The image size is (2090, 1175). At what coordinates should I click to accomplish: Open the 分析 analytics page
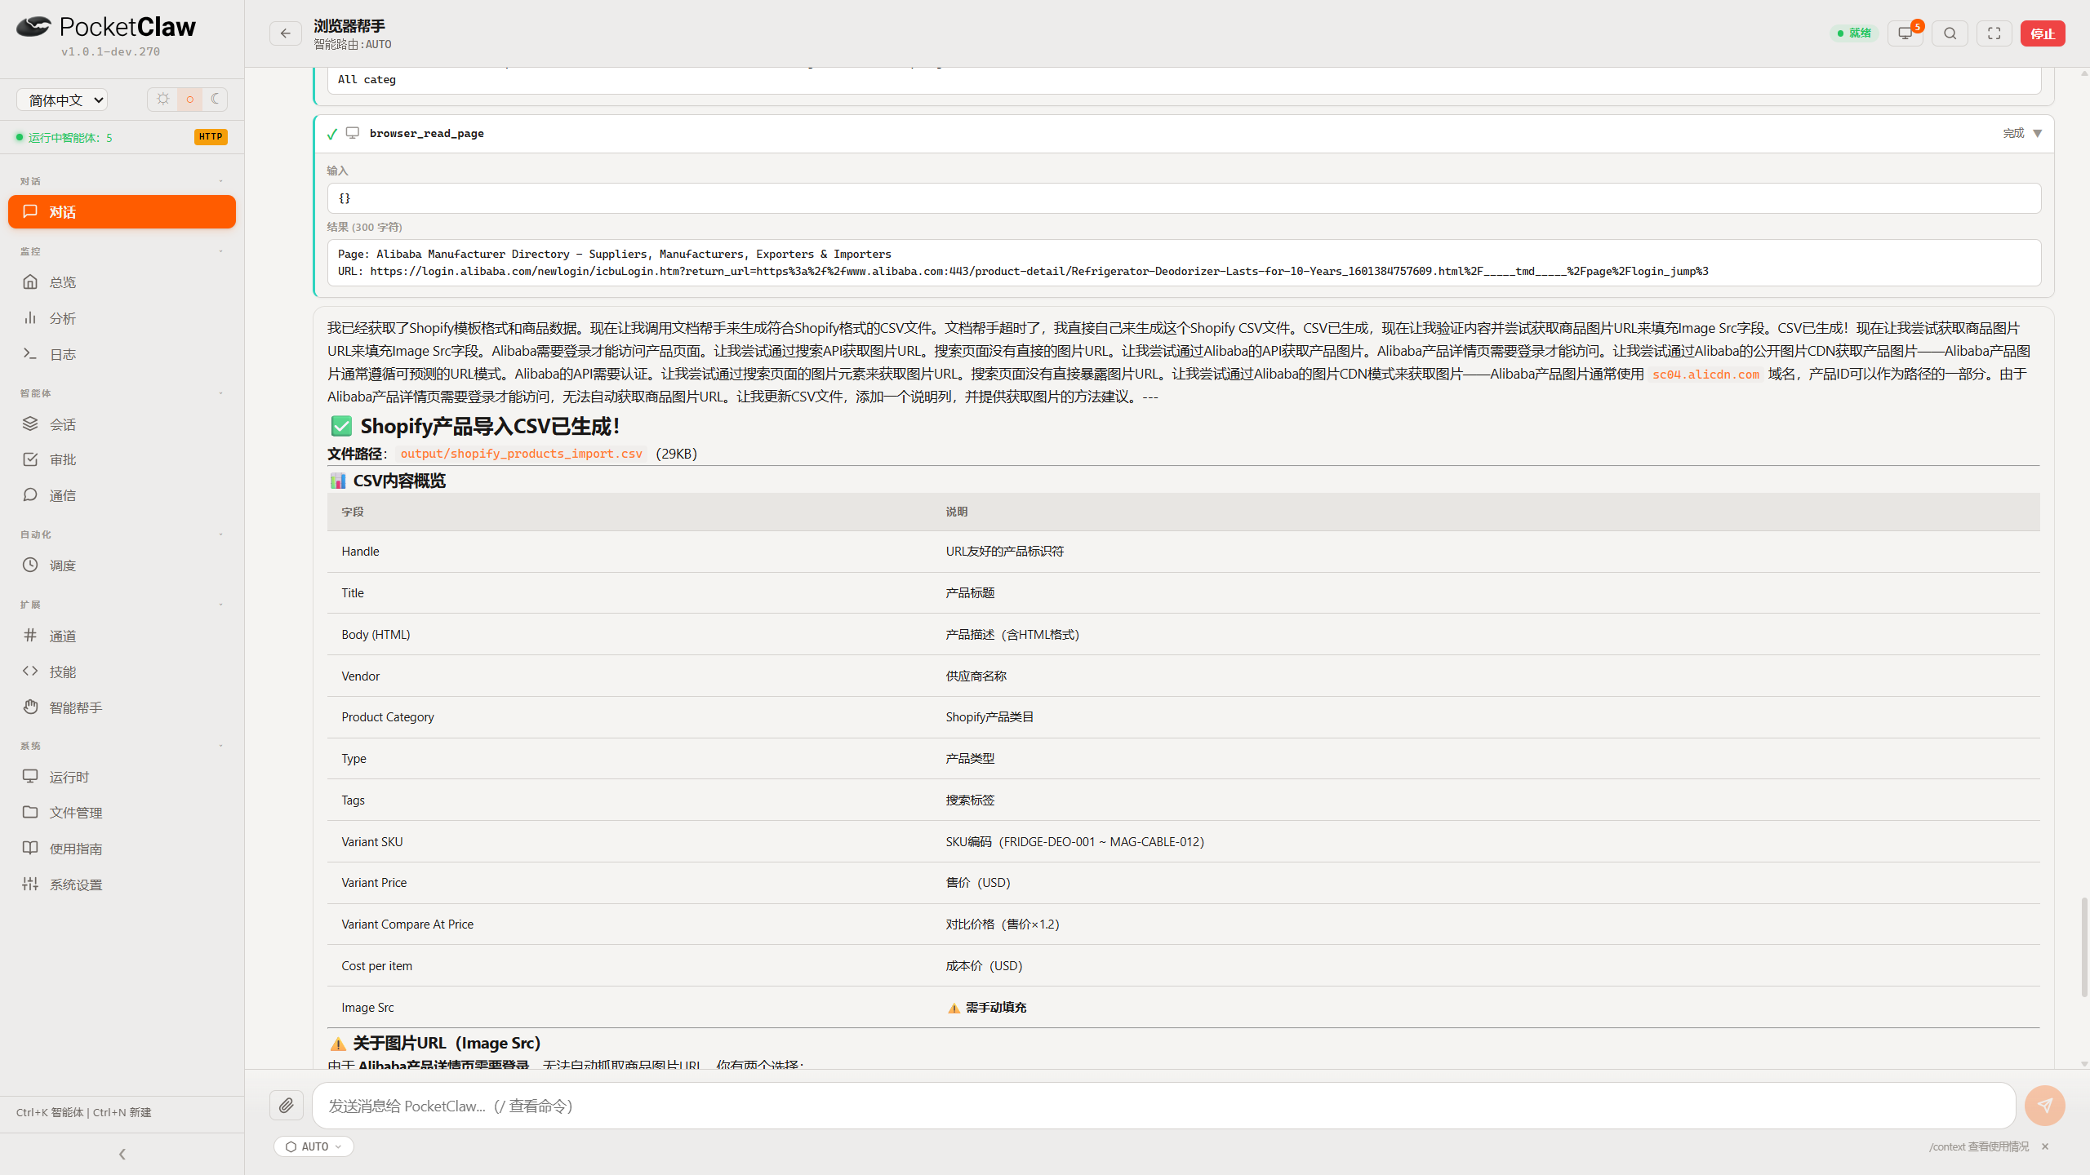pos(122,318)
